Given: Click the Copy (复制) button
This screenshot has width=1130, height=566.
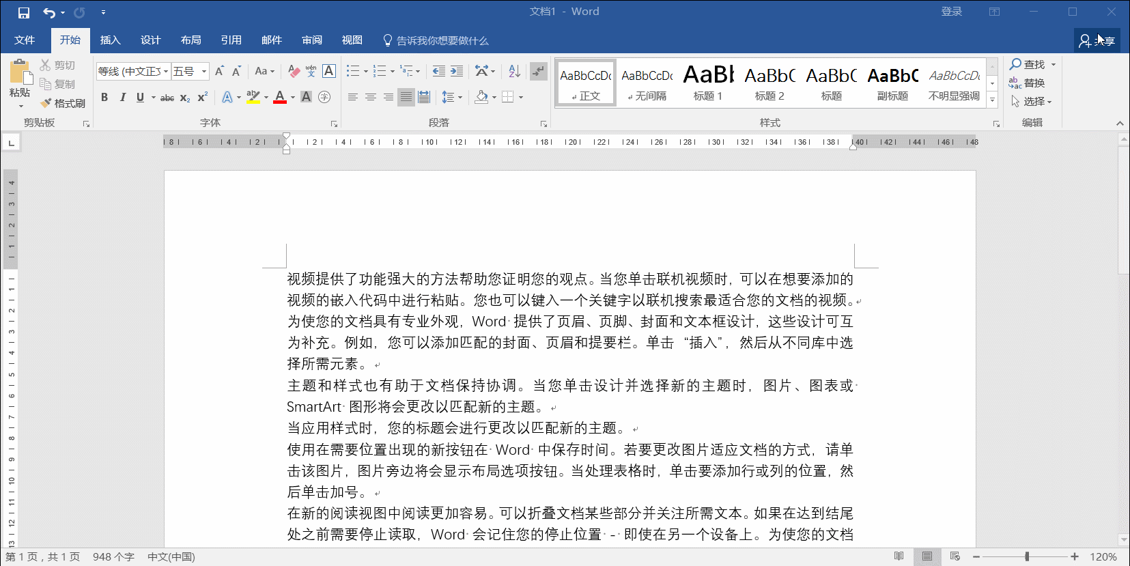Looking at the screenshot, I should pyautogui.click(x=57, y=84).
